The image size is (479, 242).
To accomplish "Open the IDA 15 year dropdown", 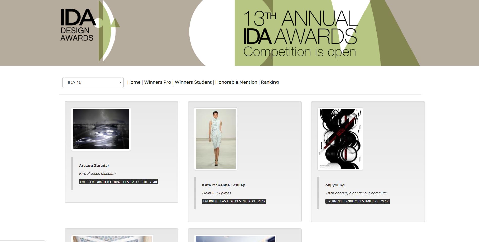I will pyautogui.click(x=93, y=82).
